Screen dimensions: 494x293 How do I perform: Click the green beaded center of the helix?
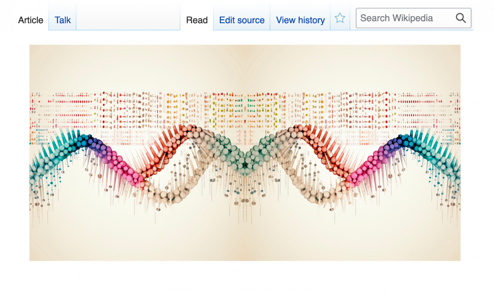(x=245, y=156)
